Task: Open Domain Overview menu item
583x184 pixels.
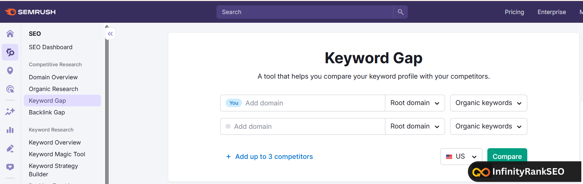Action: click(x=53, y=77)
